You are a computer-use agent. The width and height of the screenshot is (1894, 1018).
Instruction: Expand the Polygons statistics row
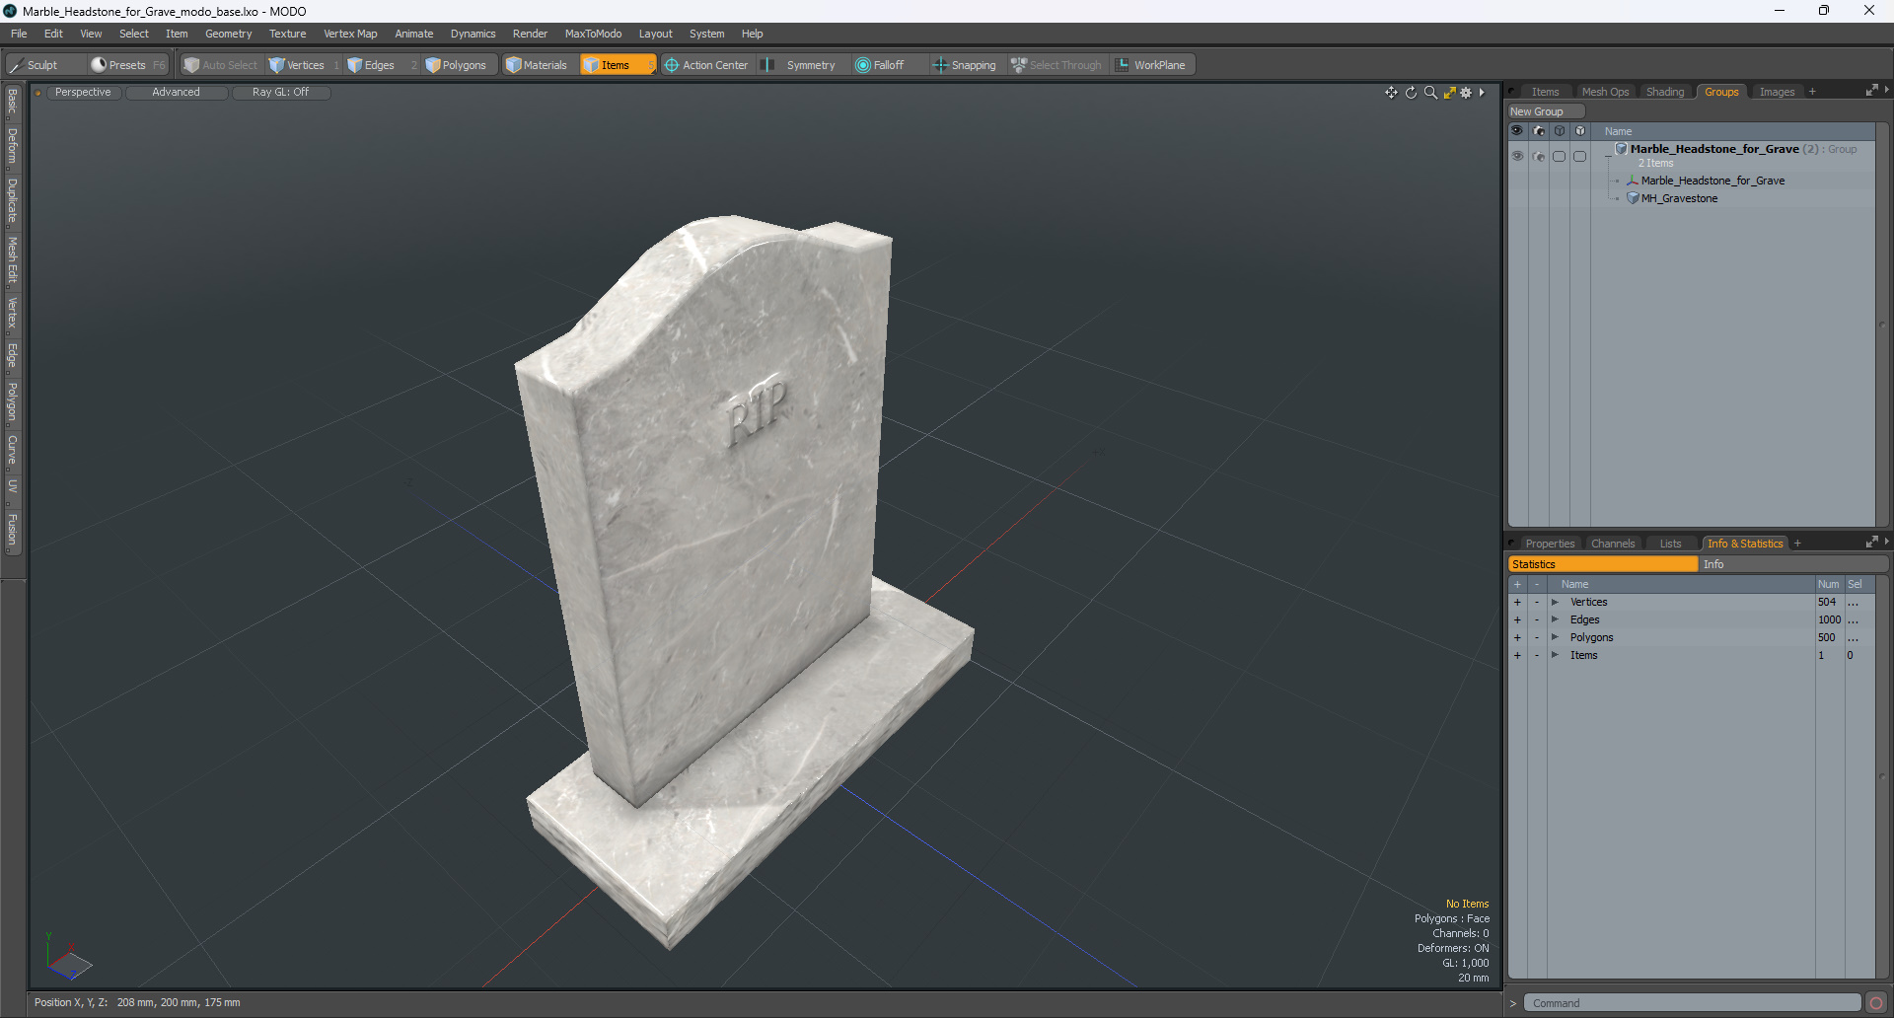tap(1555, 638)
